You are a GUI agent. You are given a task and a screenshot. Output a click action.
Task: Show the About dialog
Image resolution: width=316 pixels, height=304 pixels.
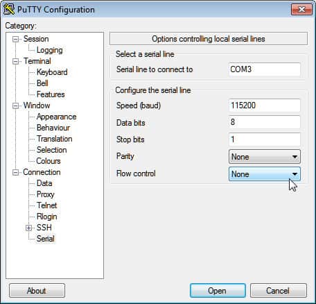[x=37, y=291]
